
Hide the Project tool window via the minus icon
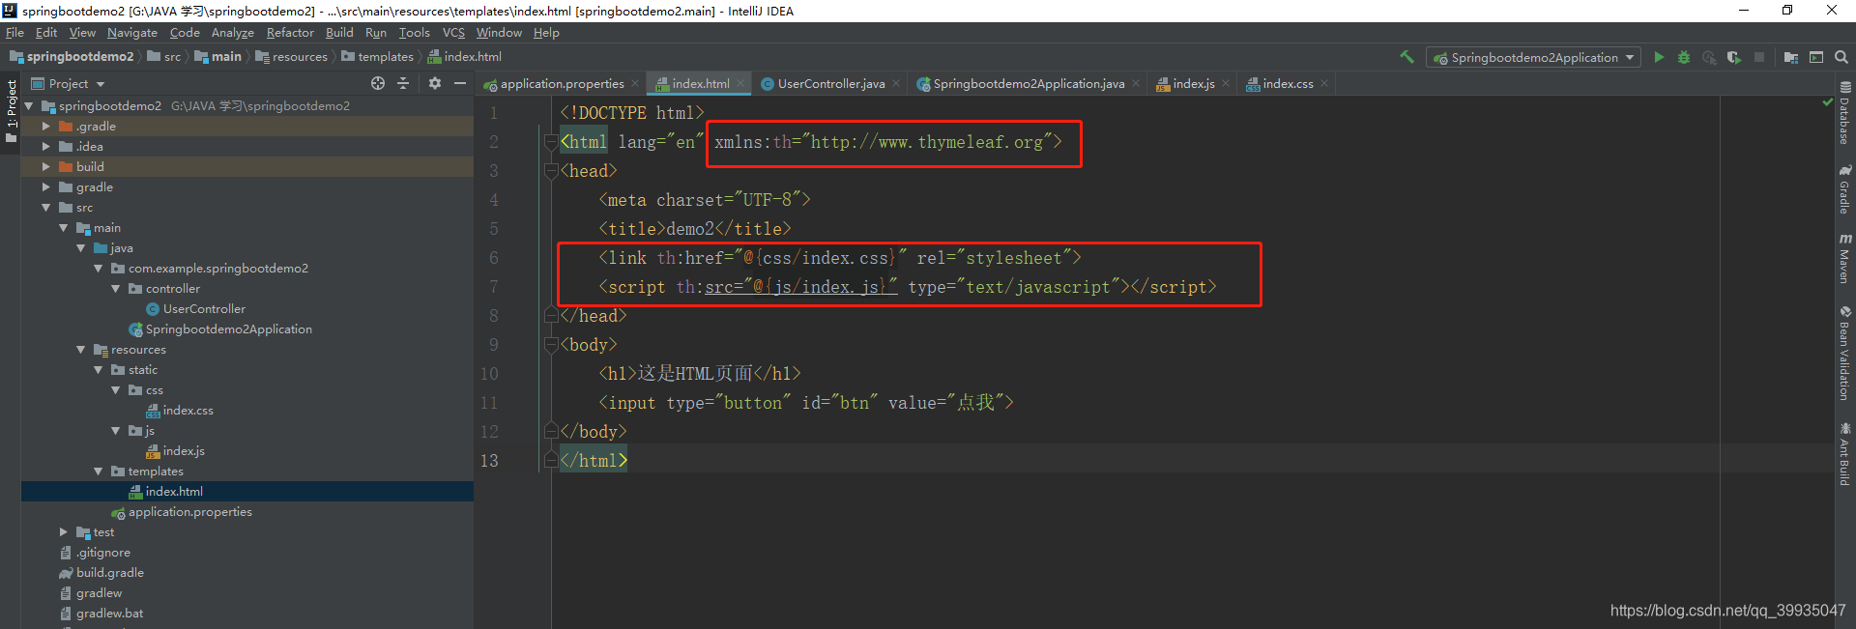[x=460, y=83]
